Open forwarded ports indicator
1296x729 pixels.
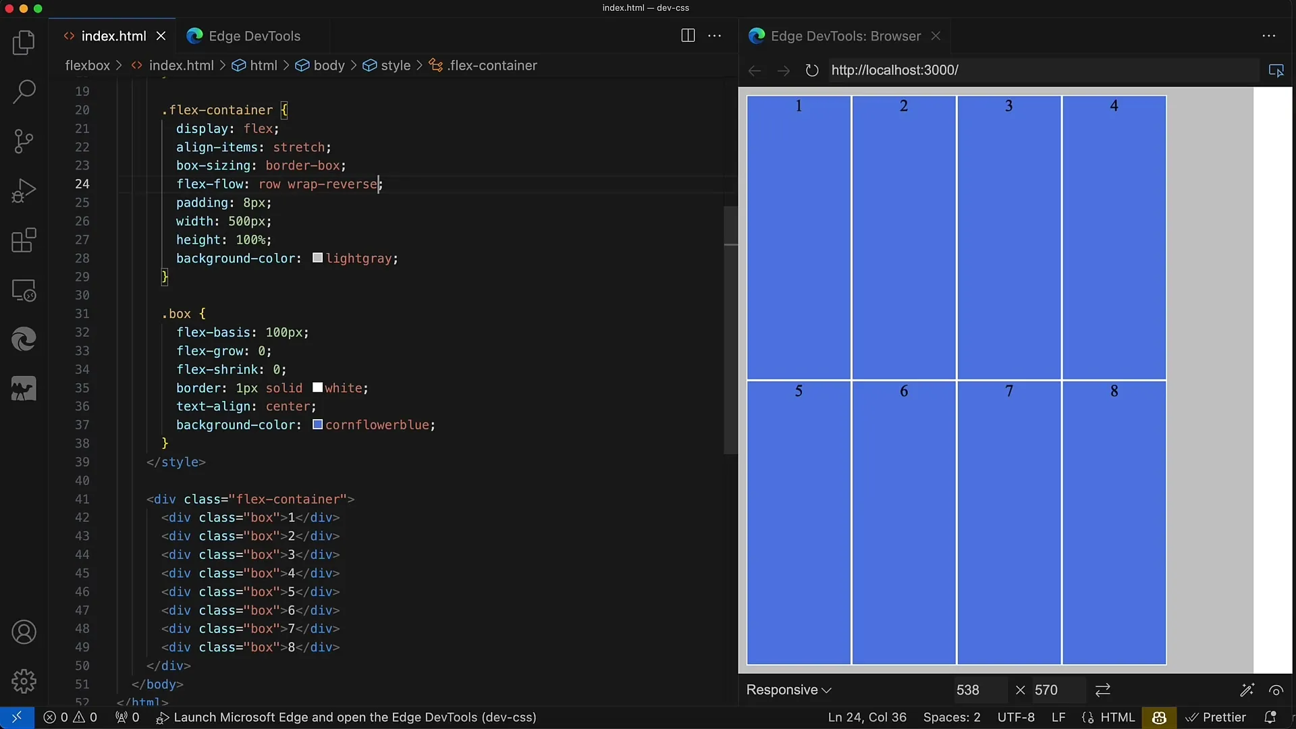coord(127,718)
